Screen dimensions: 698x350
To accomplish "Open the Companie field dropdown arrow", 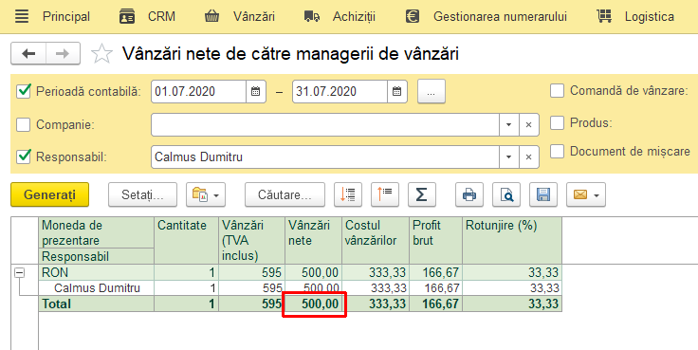I will [x=509, y=125].
